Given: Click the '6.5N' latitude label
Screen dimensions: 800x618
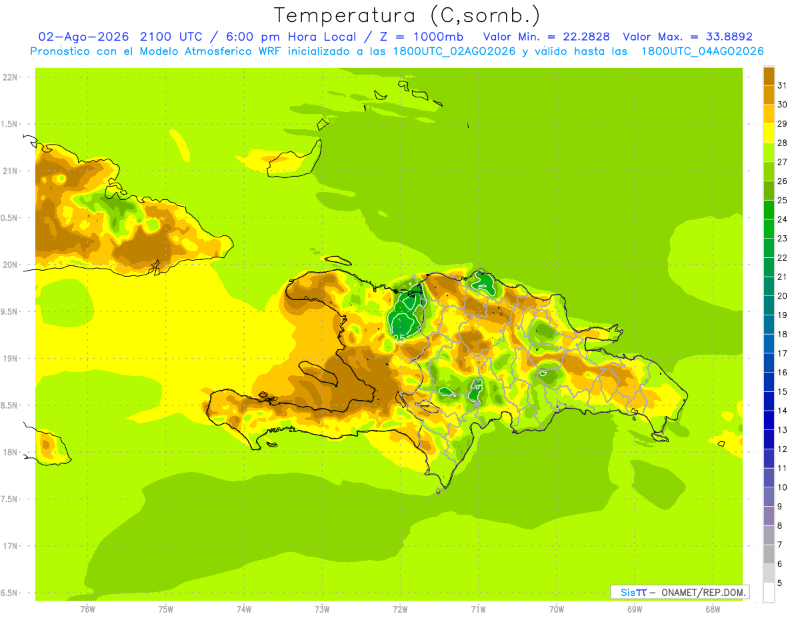Looking at the screenshot, I should click(9, 593).
